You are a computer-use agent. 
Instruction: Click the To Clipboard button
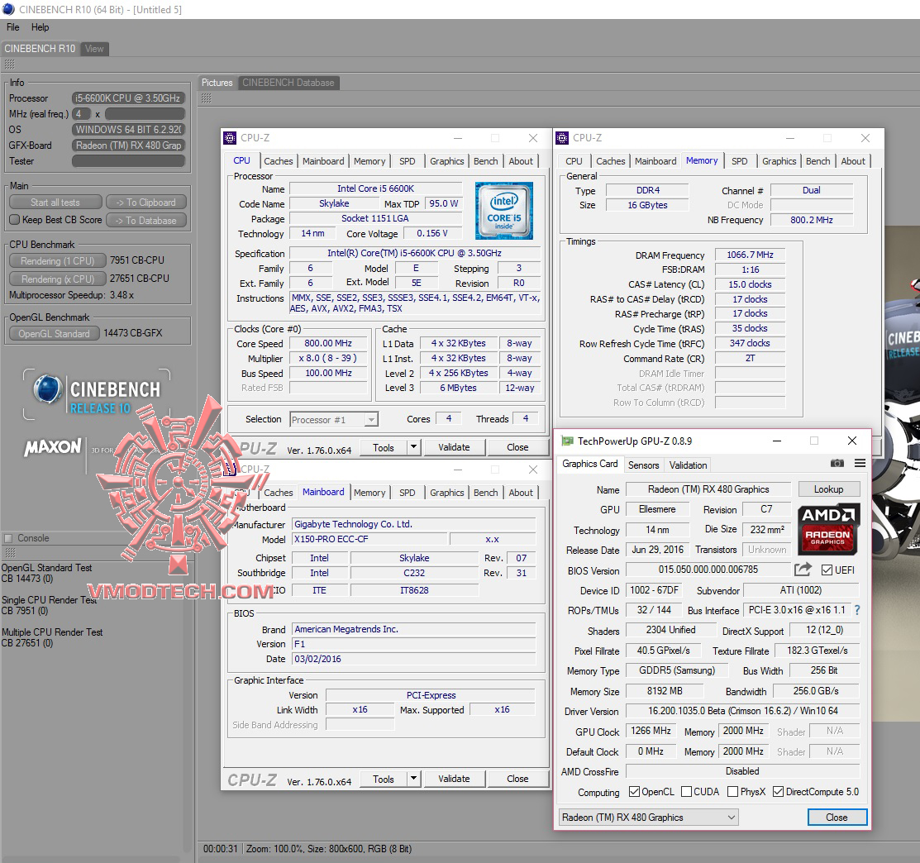pos(146,203)
